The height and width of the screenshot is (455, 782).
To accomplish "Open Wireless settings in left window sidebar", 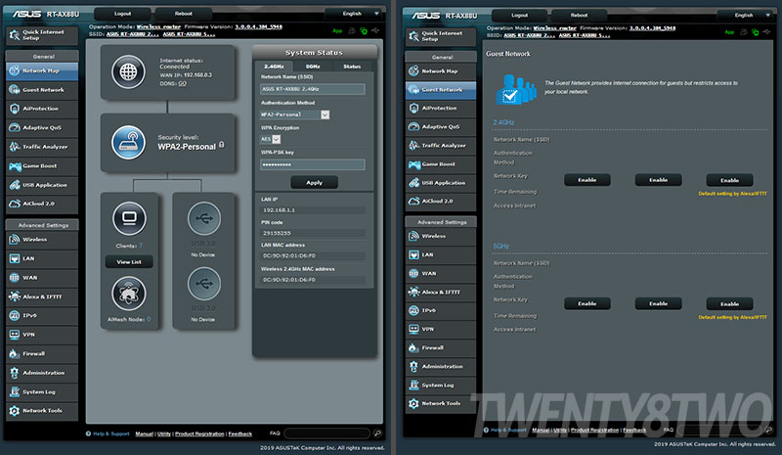I will click(42, 240).
